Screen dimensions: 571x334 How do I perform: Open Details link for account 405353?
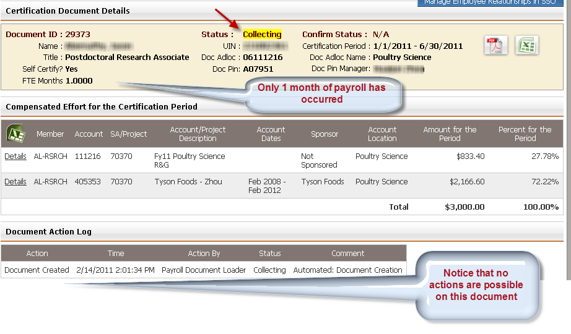tap(15, 182)
